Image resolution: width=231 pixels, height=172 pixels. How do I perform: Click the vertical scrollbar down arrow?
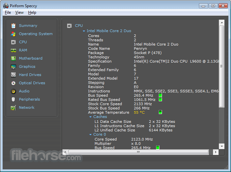tap(222, 146)
